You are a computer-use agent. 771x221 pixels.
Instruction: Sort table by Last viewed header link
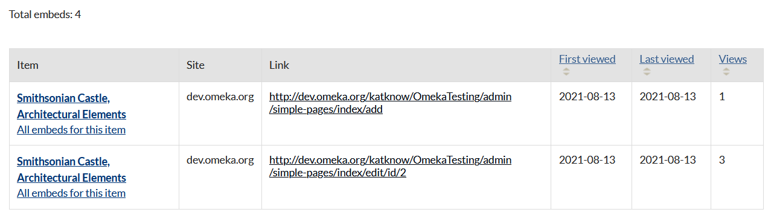coord(667,59)
